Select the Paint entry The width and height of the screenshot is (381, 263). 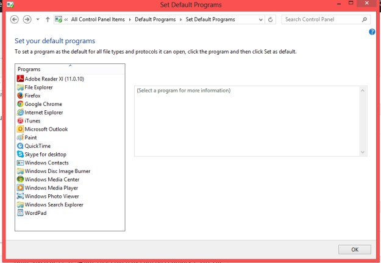point(30,138)
